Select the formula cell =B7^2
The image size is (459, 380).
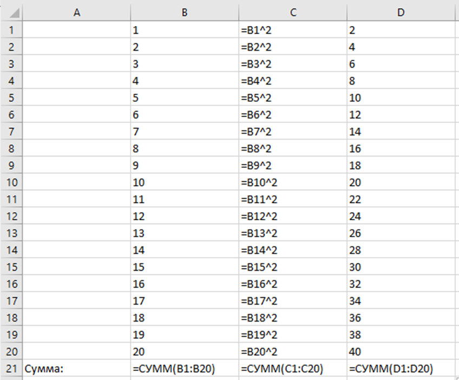[x=293, y=132]
